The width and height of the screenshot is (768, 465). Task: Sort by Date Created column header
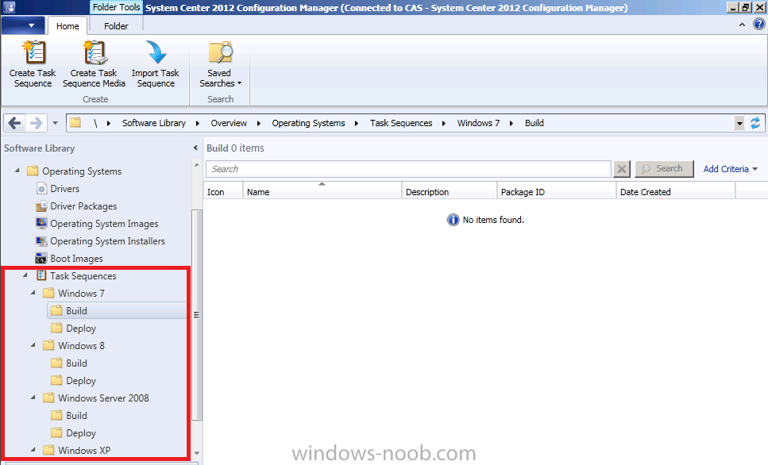(x=675, y=192)
